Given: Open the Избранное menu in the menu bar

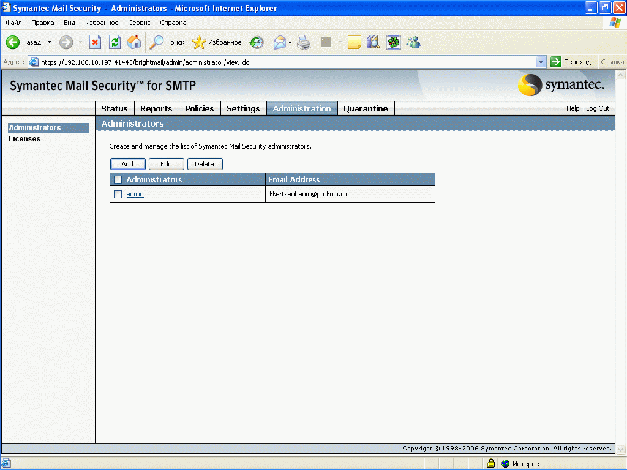Looking at the screenshot, I should coord(102,23).
